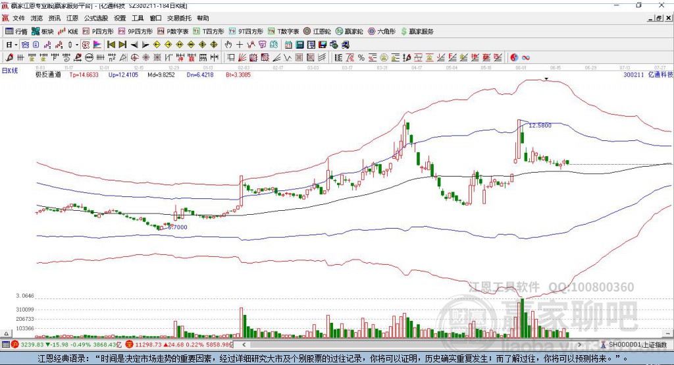674x365 pixels.
Task: Open the P四方形 tool
Action: 98,32
